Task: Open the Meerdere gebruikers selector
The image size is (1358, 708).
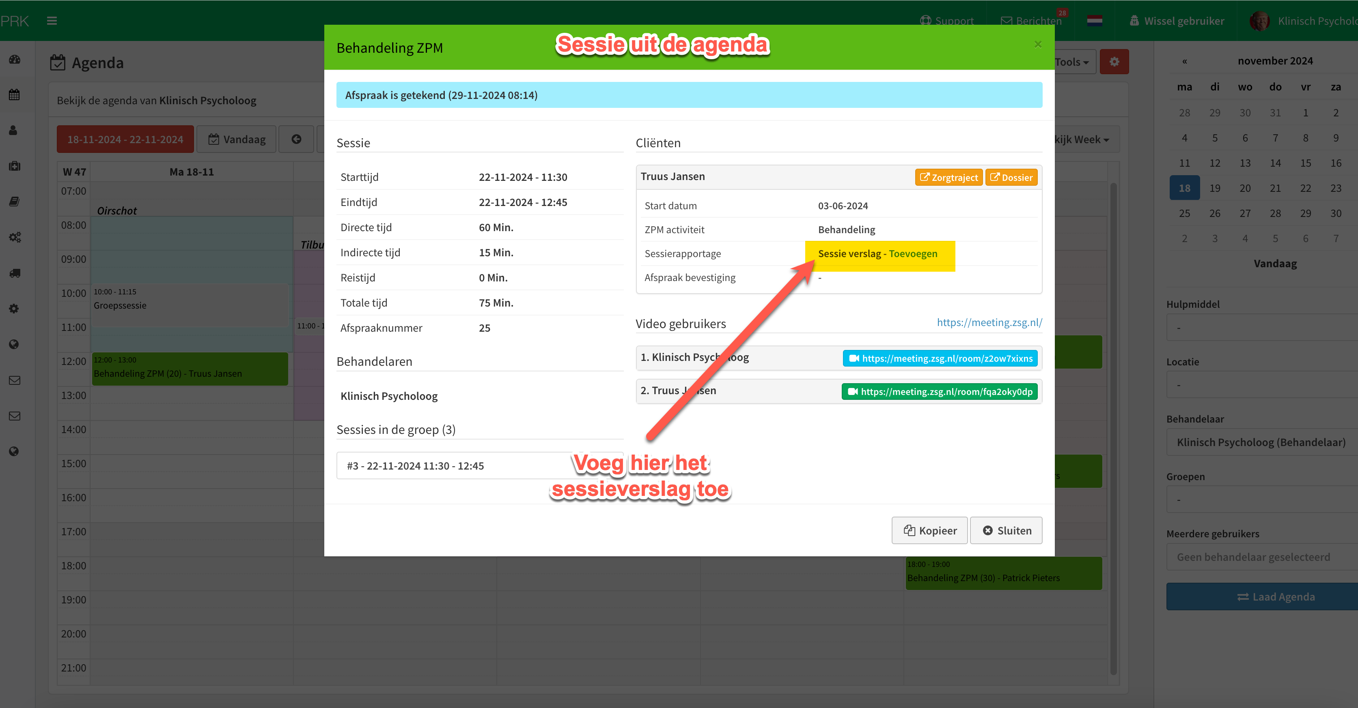Action: click(x=1262, y=557)
